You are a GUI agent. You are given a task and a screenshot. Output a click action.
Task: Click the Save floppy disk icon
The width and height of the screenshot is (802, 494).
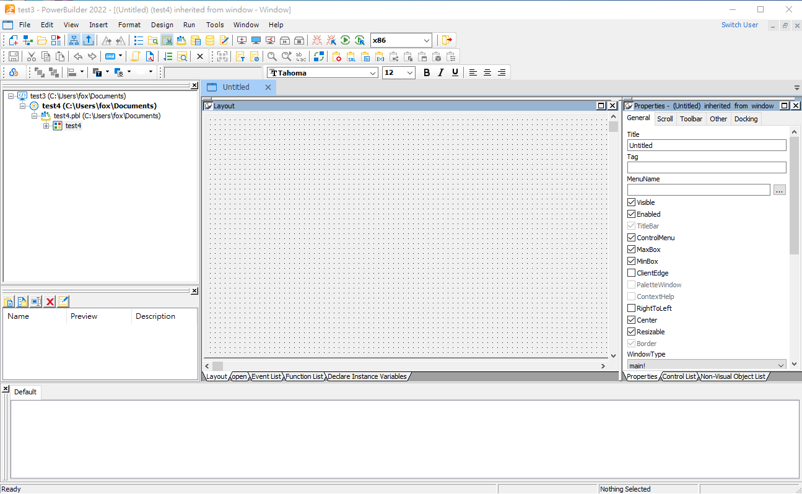(x=14, y=56)
